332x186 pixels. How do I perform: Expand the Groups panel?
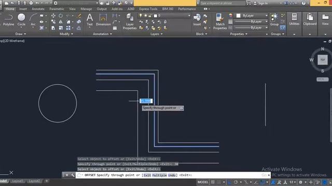click(x=278, y=34)
